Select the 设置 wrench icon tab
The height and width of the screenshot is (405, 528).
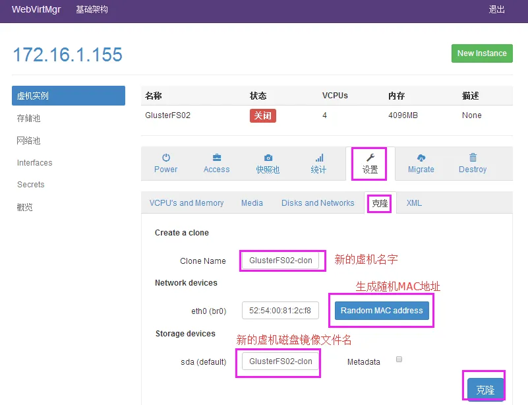click(370, 164)
